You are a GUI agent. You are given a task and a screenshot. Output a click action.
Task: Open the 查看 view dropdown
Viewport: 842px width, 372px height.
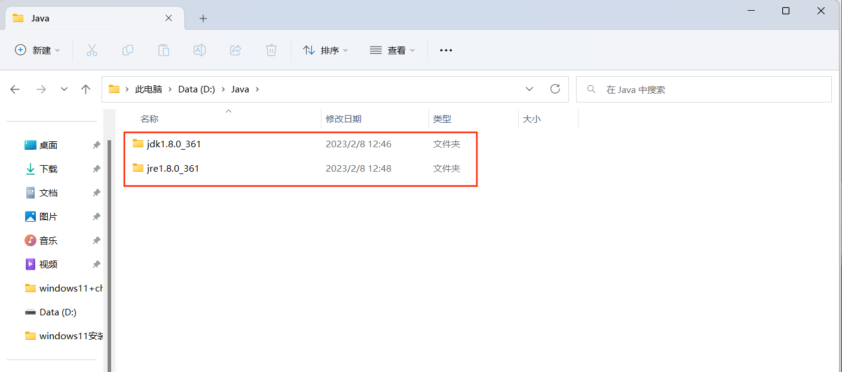(x=393, y=50)
